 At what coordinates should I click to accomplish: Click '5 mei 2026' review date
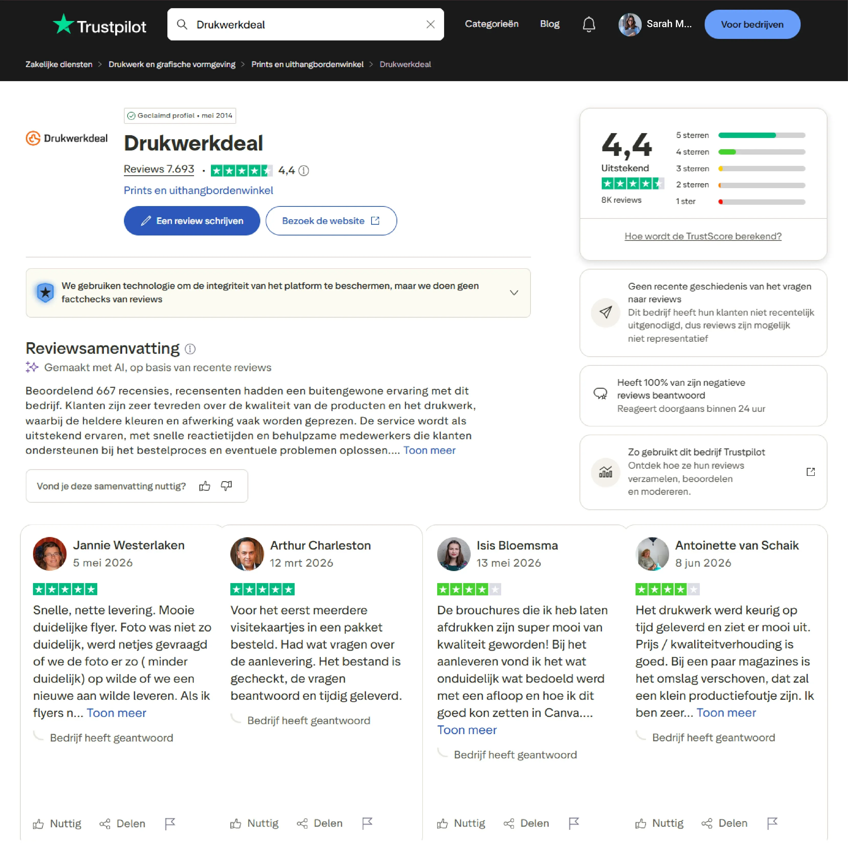click(103, 563)
